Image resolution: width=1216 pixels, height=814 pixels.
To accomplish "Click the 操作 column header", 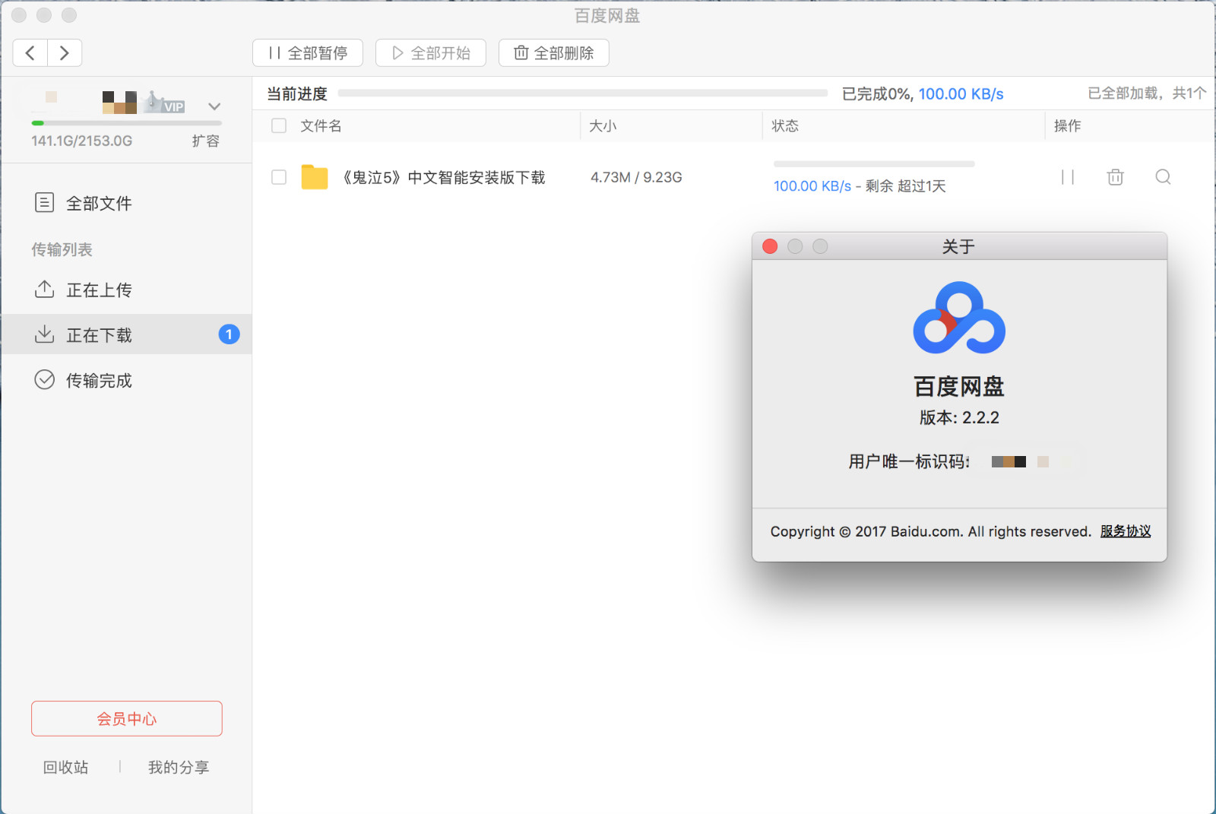I will coord(1068,126).
